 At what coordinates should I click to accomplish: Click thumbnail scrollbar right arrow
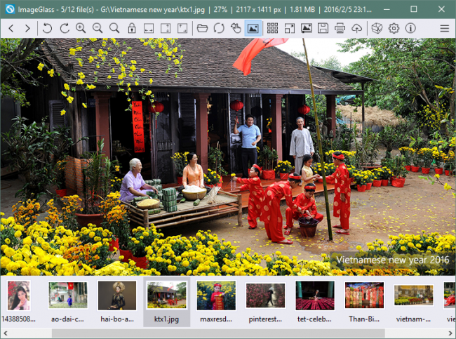coord(450,333)
